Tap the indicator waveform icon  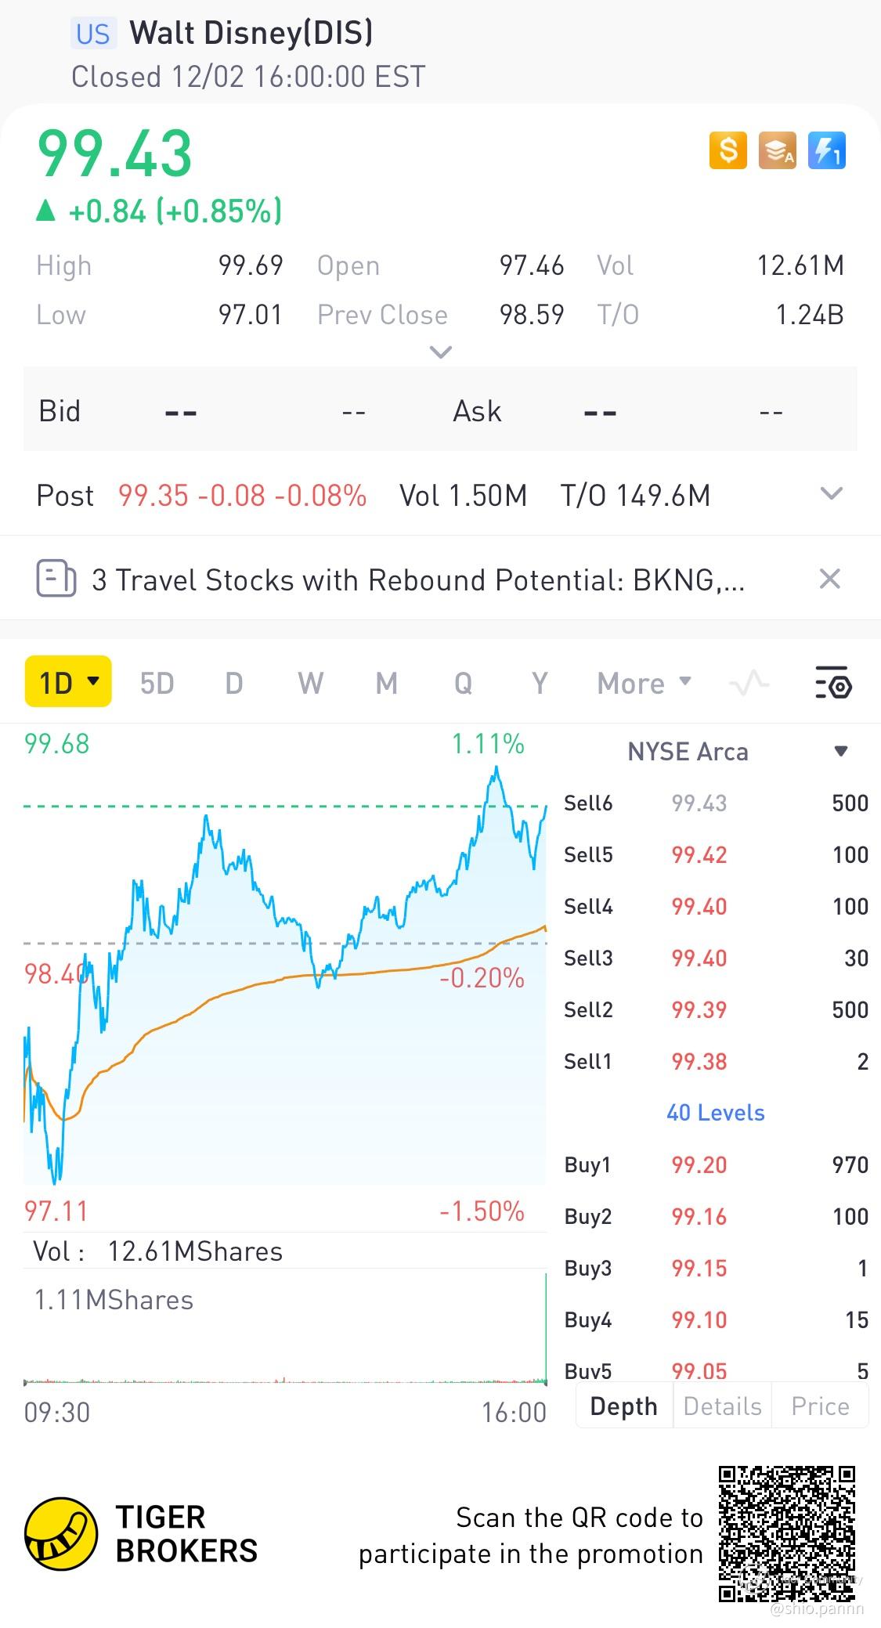point(749,683)
